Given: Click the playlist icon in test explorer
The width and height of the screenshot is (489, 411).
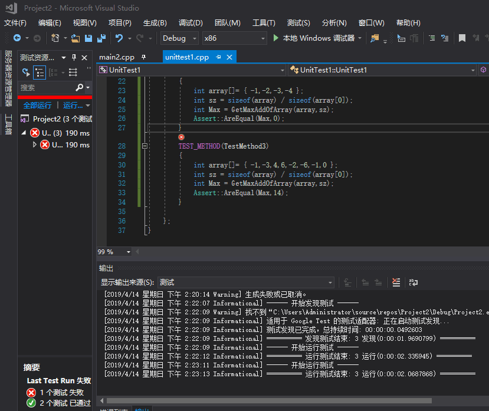Looking at the screenshot, I should click(x=73, y=73).
